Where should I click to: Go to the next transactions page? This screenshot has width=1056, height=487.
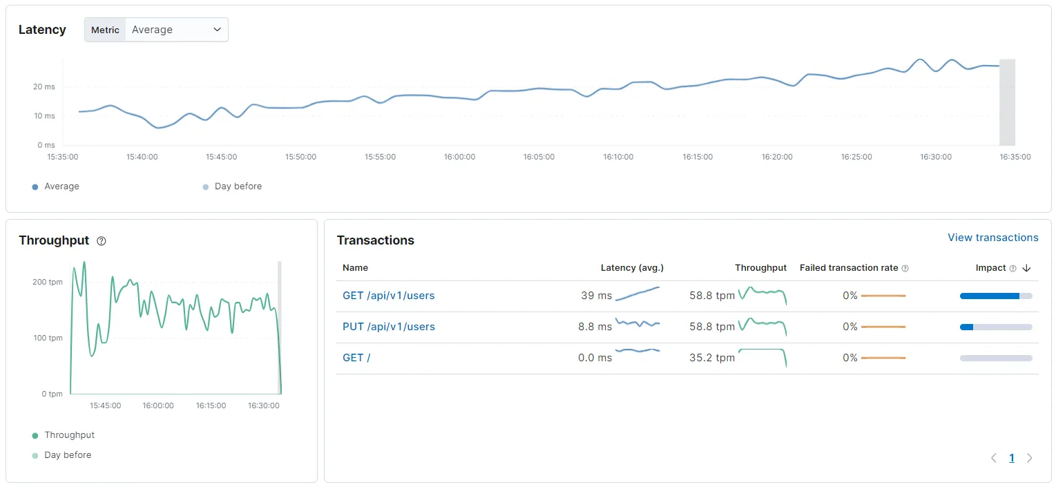click(x=1030, y=458)
